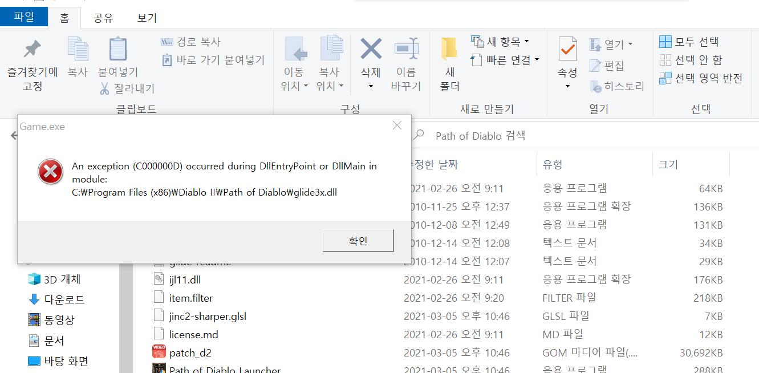Click the 30,692KB size cell
This screenshot has width=759, height=373.
point(701,352)
